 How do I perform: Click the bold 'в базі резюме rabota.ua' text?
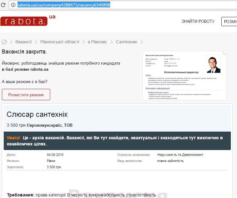25,69
